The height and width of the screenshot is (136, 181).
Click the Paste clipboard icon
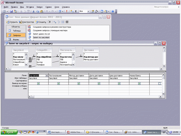[x=42, y=11]
